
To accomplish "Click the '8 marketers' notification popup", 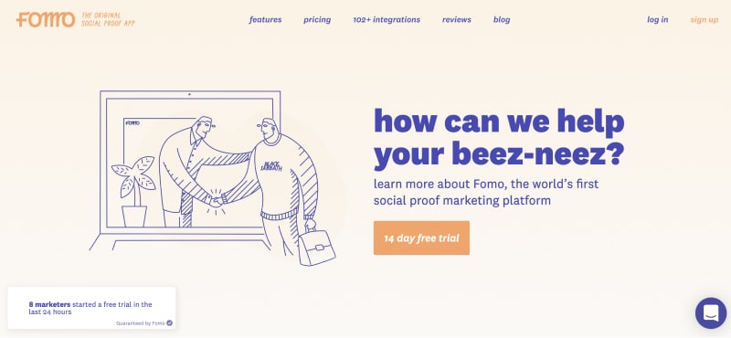I will (92, 308).
